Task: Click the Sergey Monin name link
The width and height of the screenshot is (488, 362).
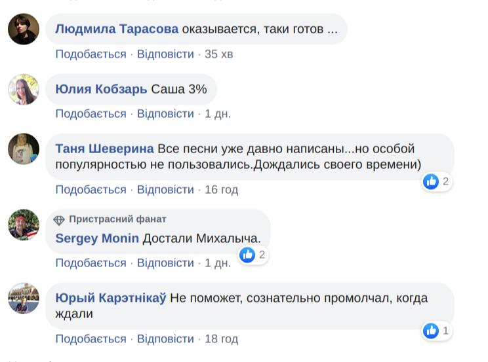Action: 97,238
